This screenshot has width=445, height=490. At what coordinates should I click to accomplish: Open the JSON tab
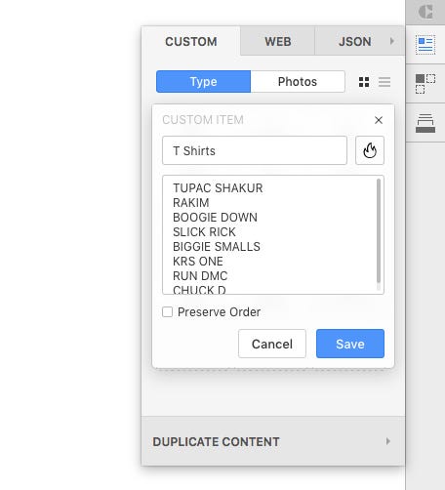[355, 41]
